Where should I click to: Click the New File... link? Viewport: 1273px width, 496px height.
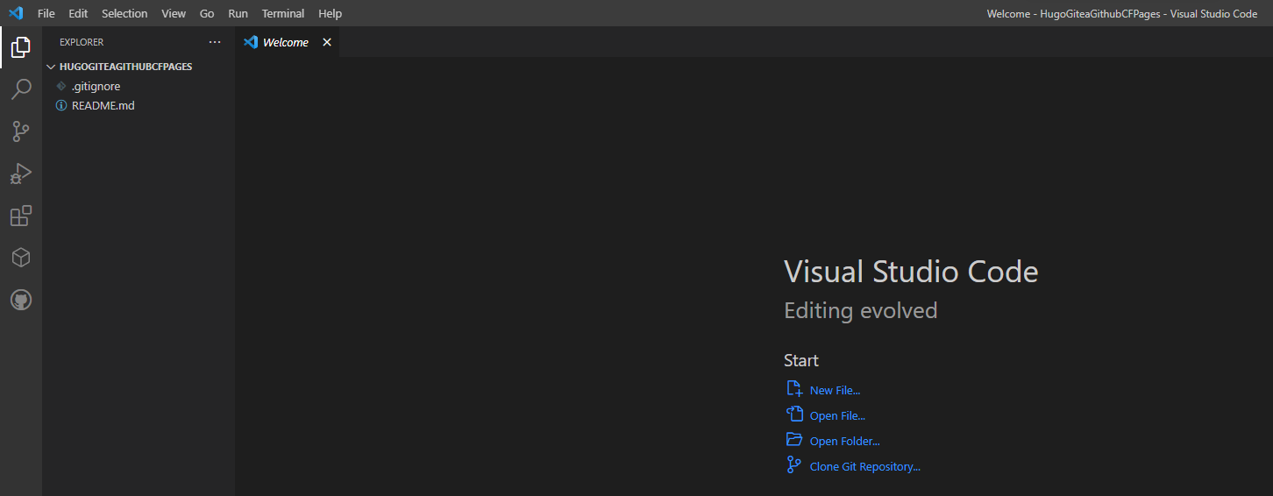click(x=835, y=390)
